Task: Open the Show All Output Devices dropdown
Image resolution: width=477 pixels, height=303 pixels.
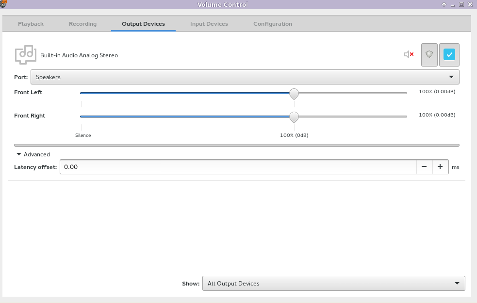Action: pyautogui.click(x=333, y=283)
